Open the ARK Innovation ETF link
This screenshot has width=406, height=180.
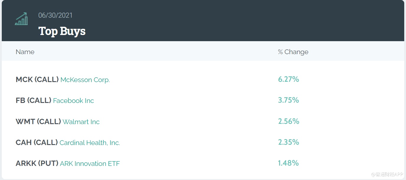[x=90, y=164]
